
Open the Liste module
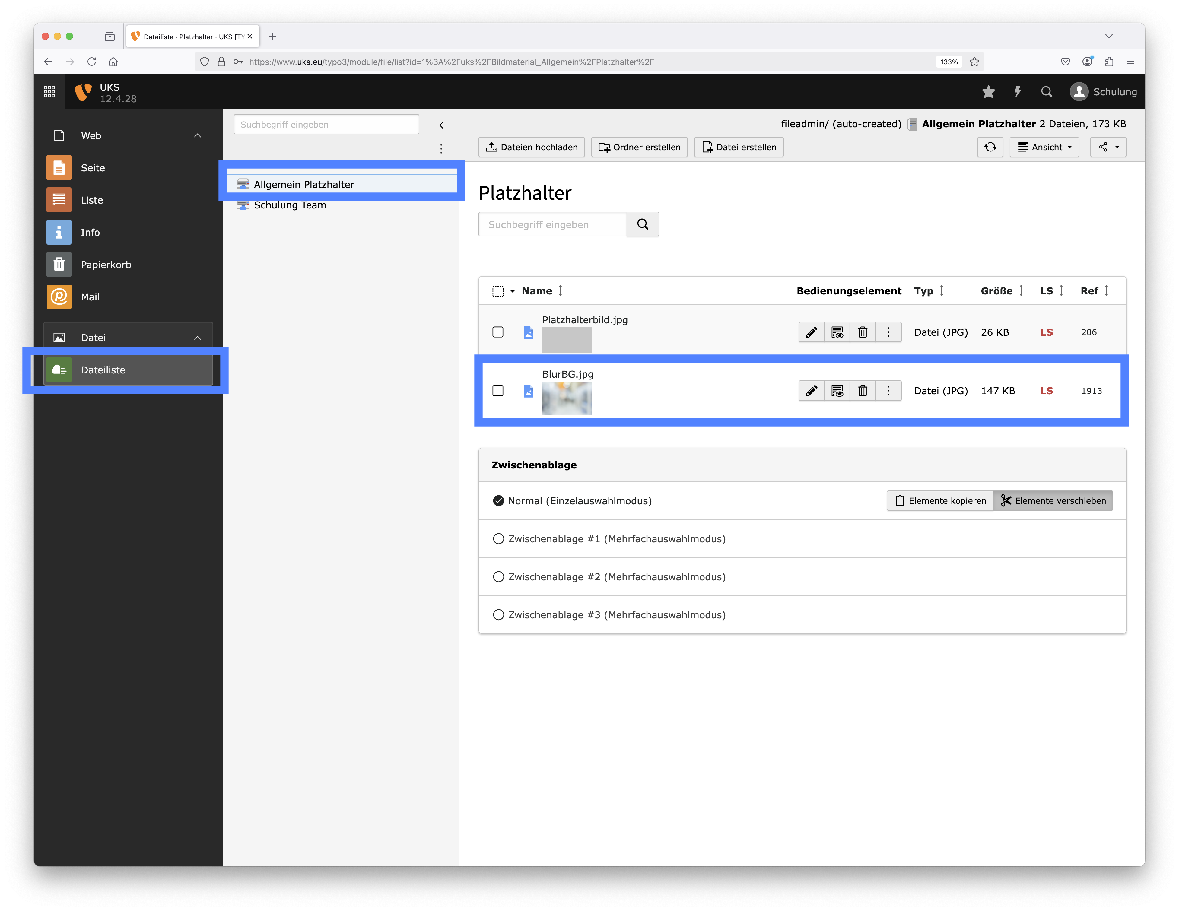91,200
